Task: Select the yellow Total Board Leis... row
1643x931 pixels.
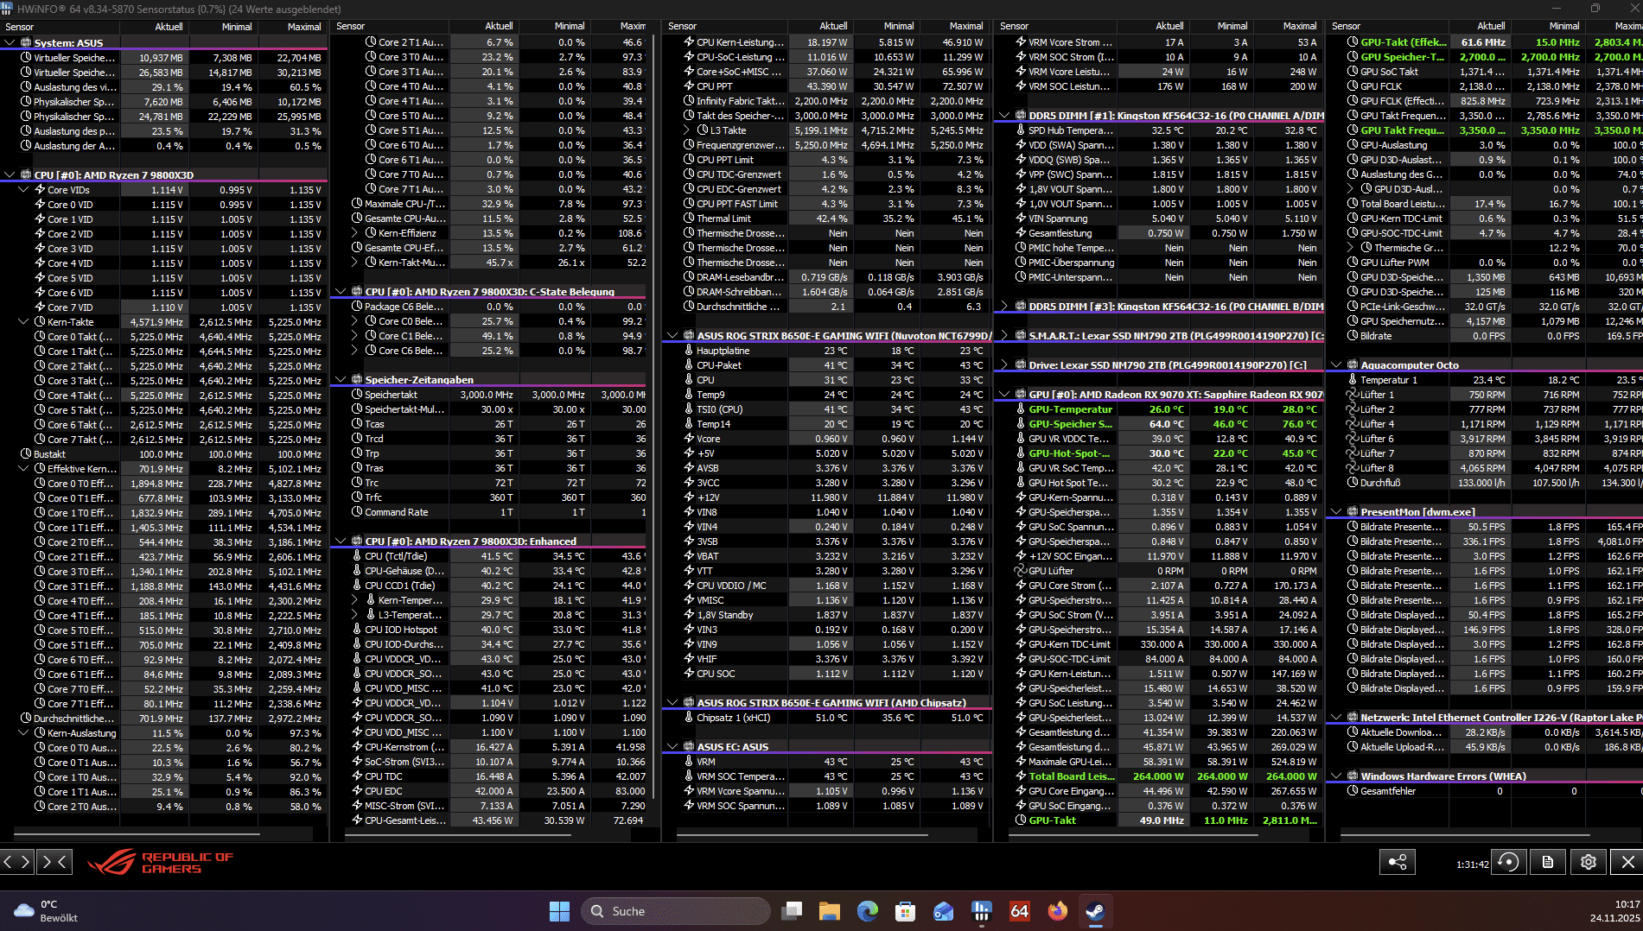Action: (1166, 776)
